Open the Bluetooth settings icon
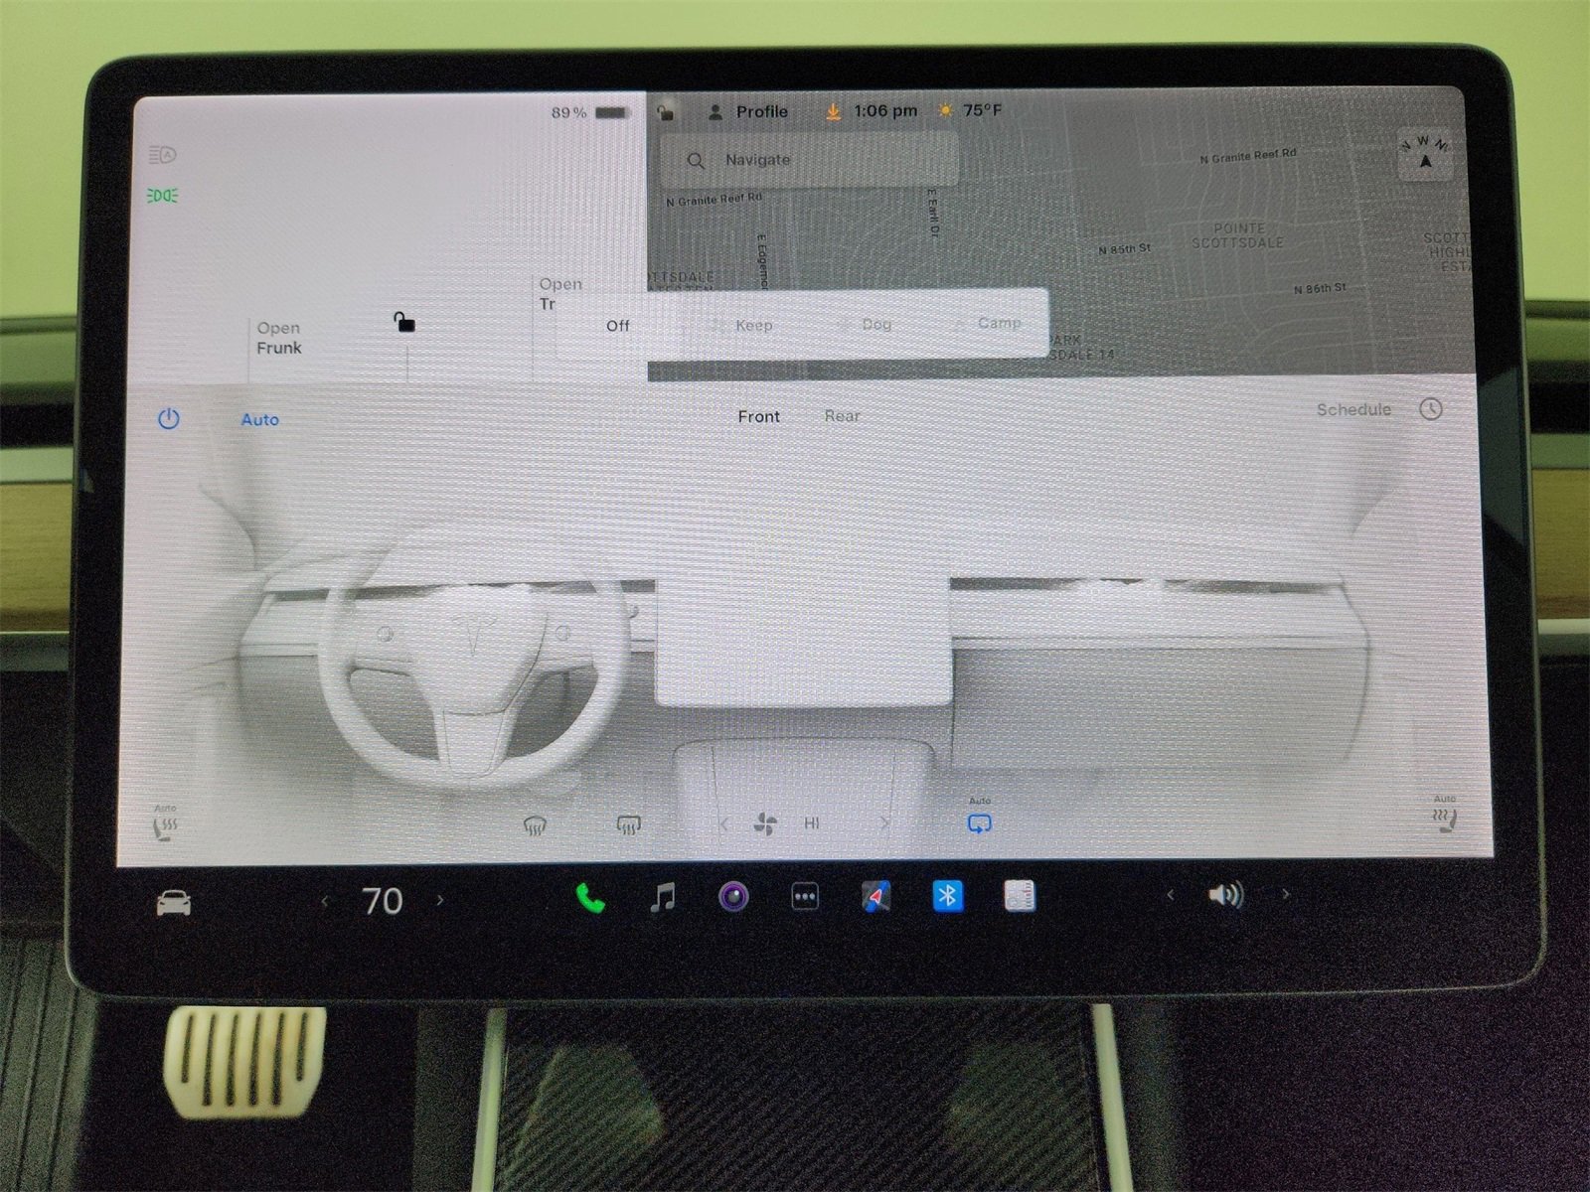1590x1192 pixels. pos(948,897)
